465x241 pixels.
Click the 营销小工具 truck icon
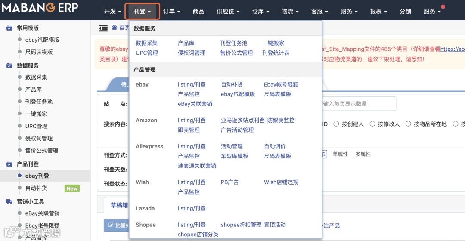[x=9, y=201]
